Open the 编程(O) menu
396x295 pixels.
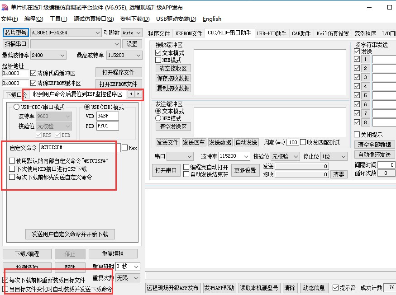34,19
